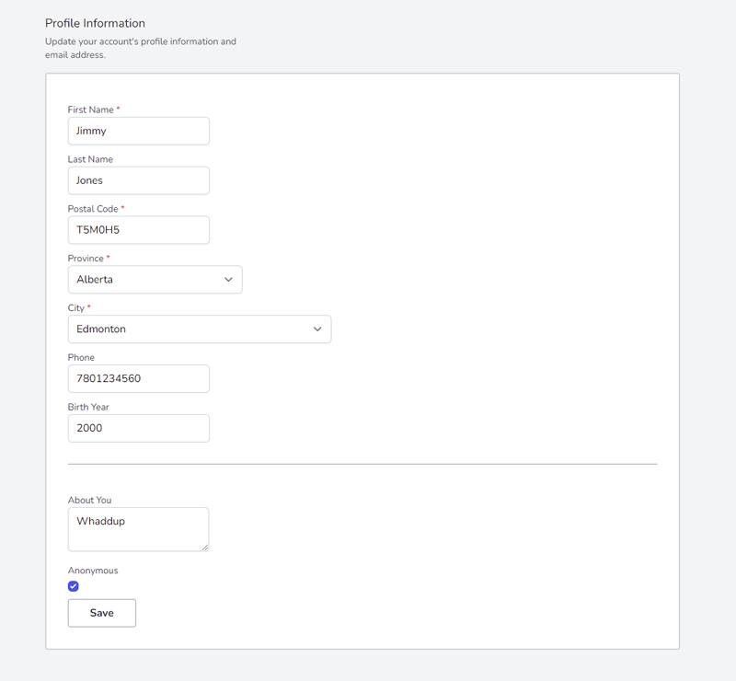The image size is (736, 681).
Task: Click the First Name label
Action: click(x=90, y=110)
